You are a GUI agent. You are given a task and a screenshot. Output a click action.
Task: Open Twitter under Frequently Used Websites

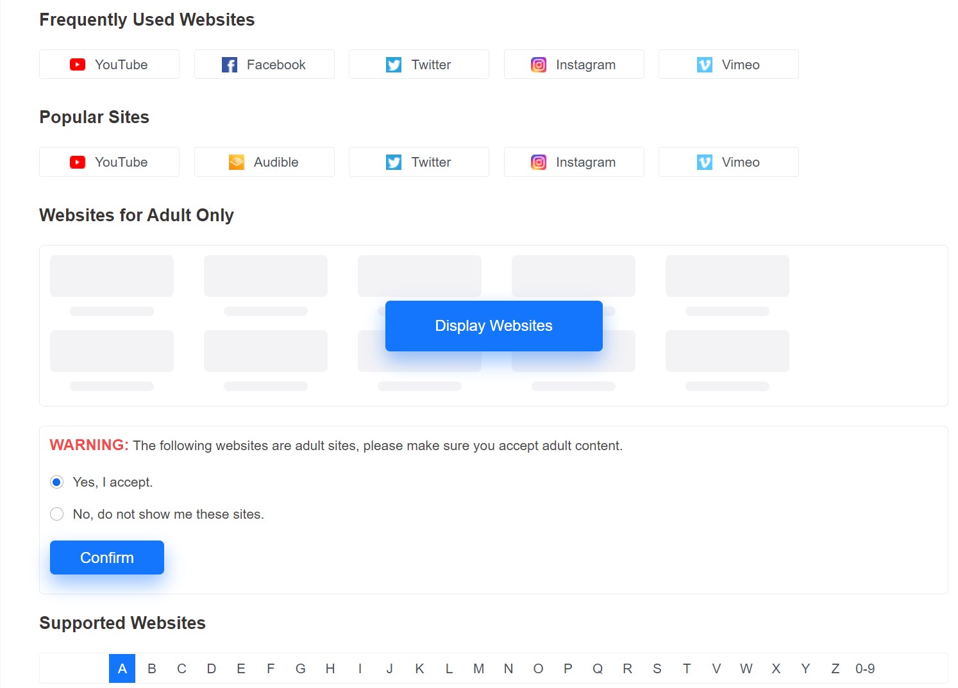point(419,64)
